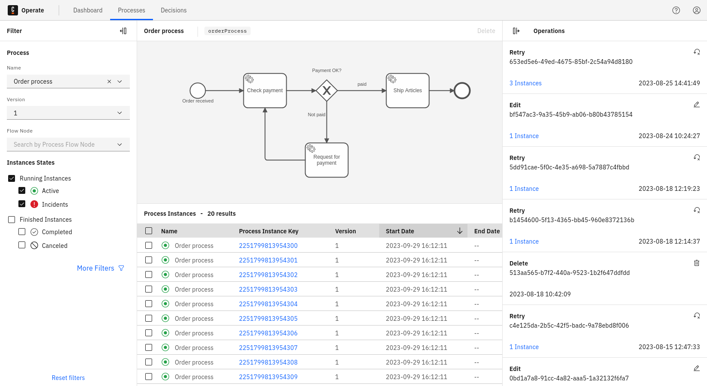The height and width of the screenshot is (386, 707).
Task: Expand the process Name dropdown
Action: [120, 81]
